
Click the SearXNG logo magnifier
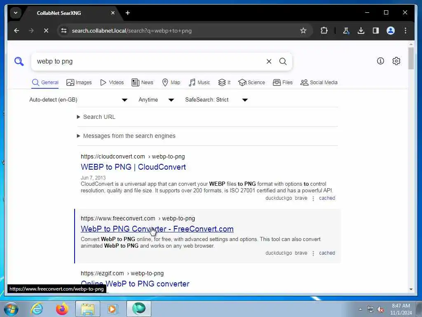click(x=19, y=62)
